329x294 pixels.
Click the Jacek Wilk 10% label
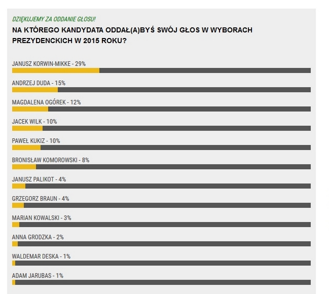34,122
